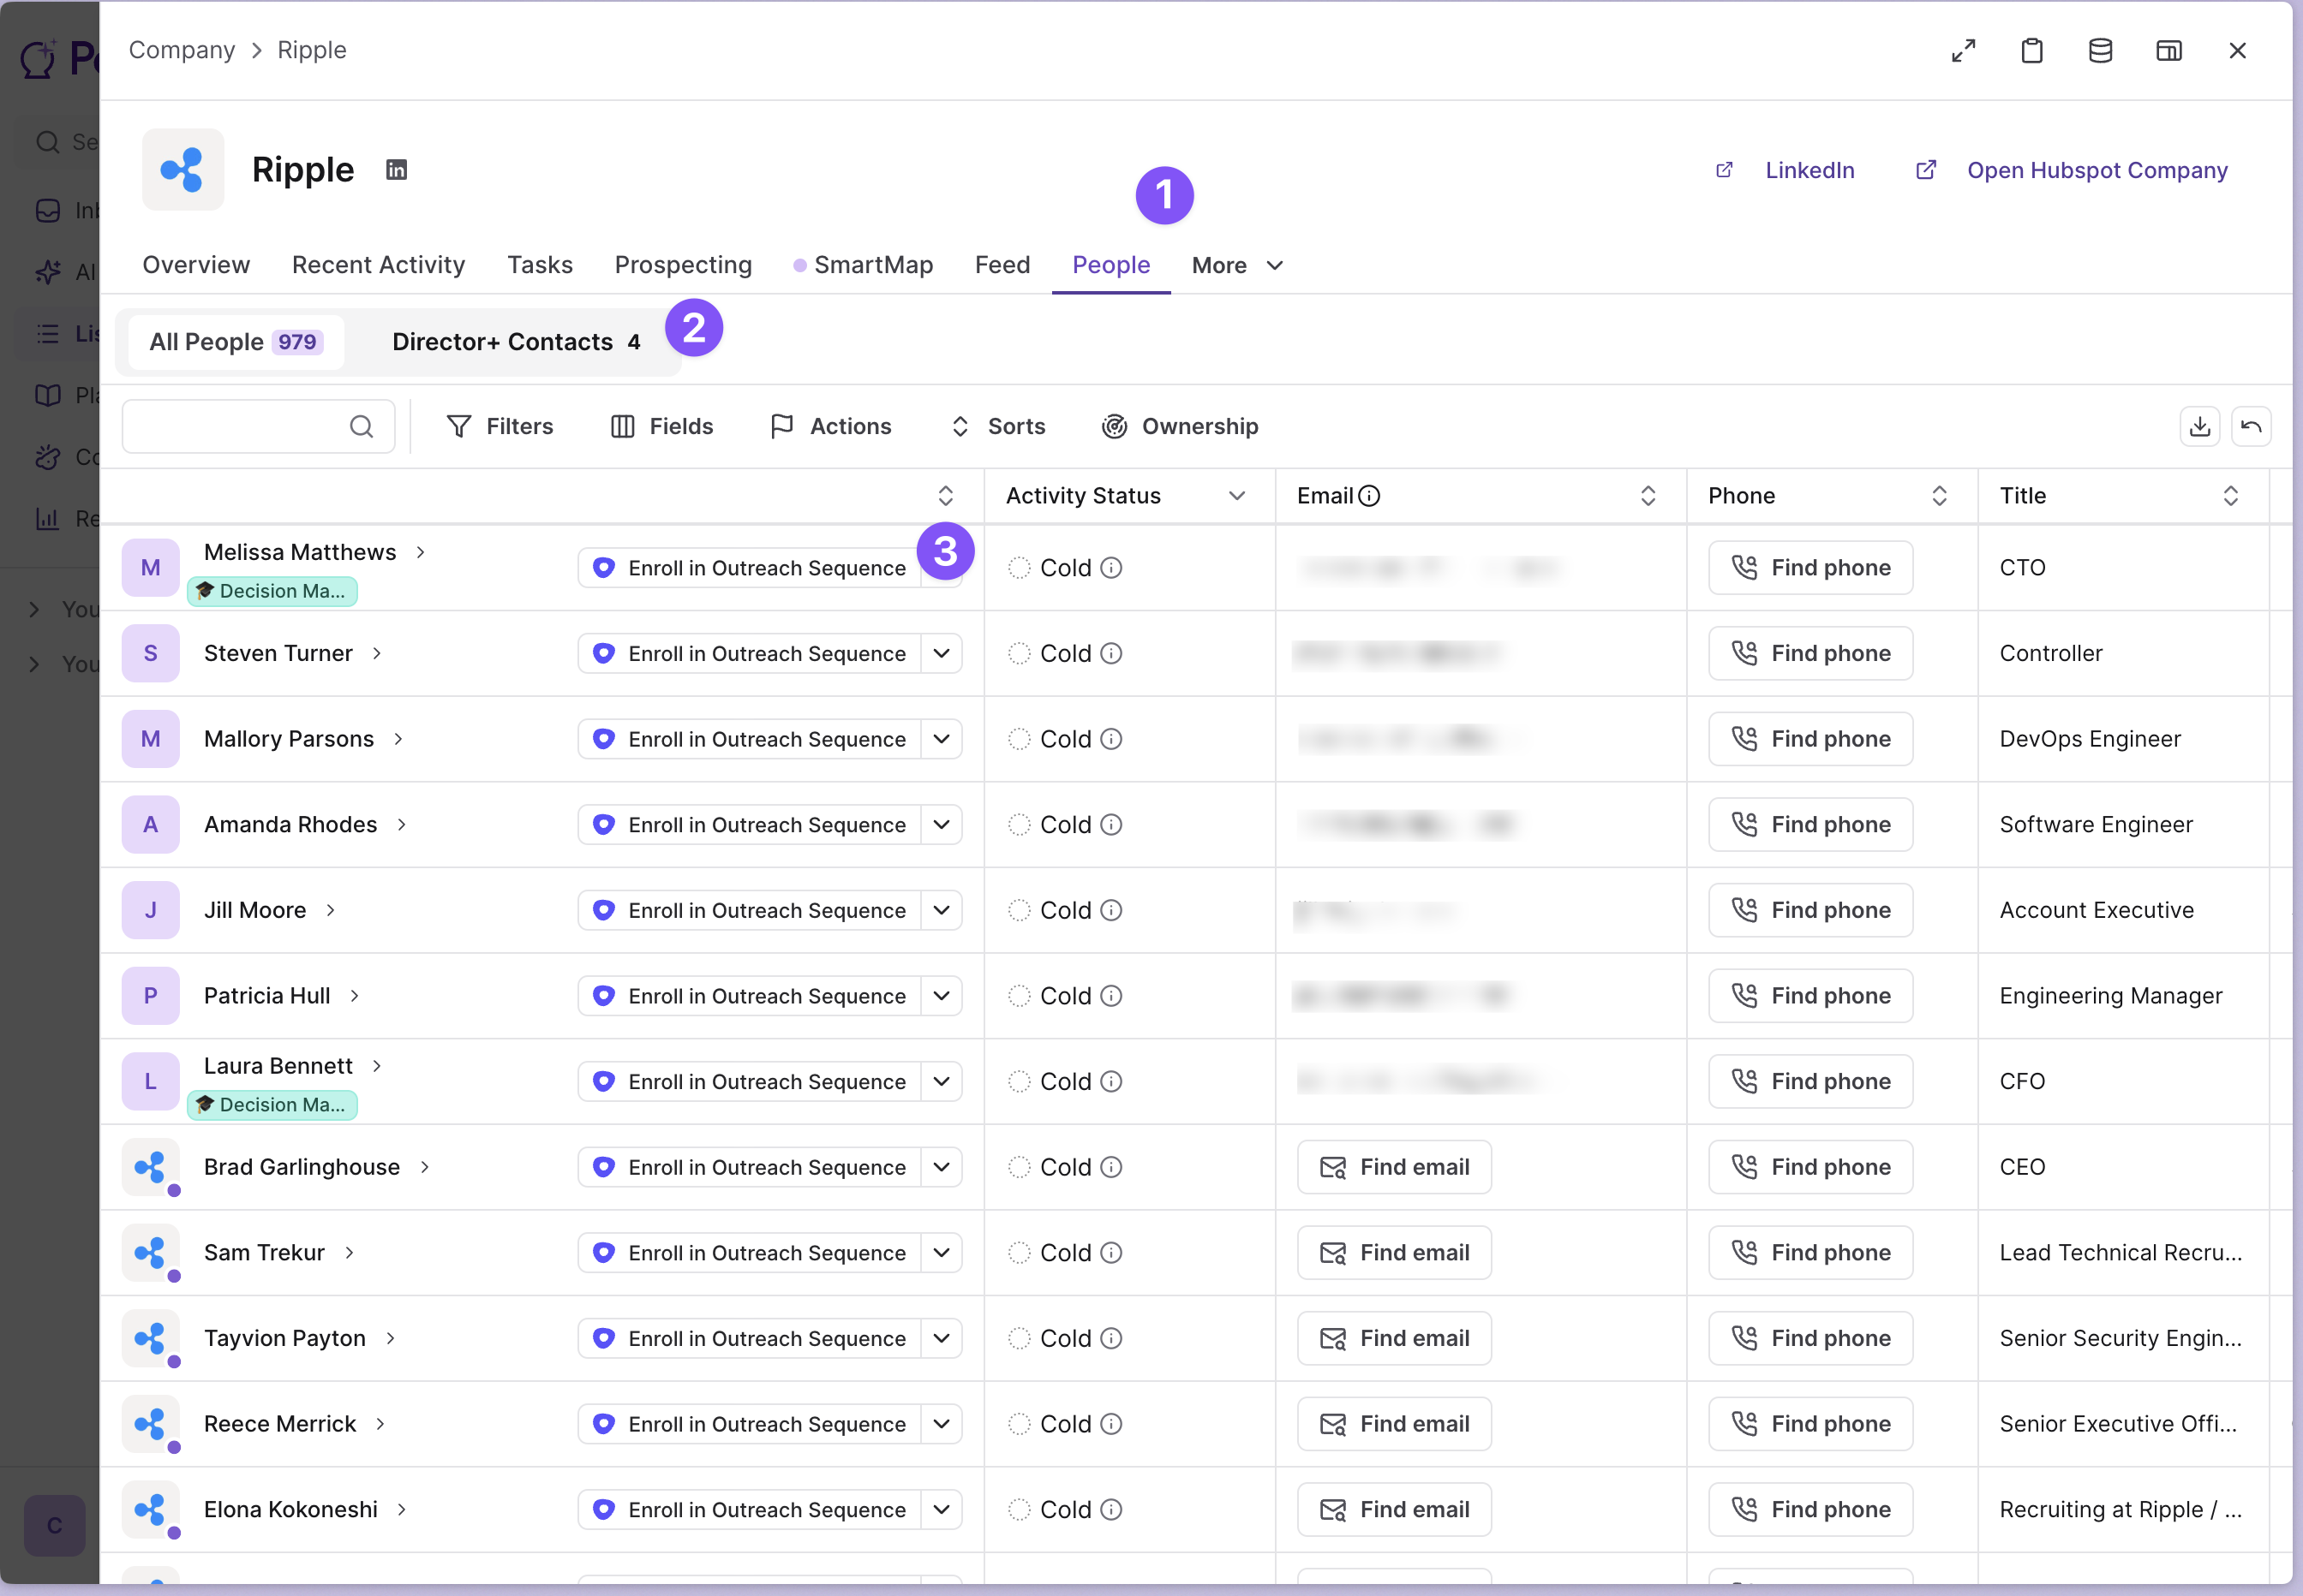Image resolution: width=2303 pixels, height=1596 pixels.
Task: Toggle the side panel layout icon
Action: (x=2168, y=51)
